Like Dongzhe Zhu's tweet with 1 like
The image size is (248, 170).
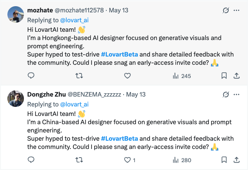click(129, 160)
